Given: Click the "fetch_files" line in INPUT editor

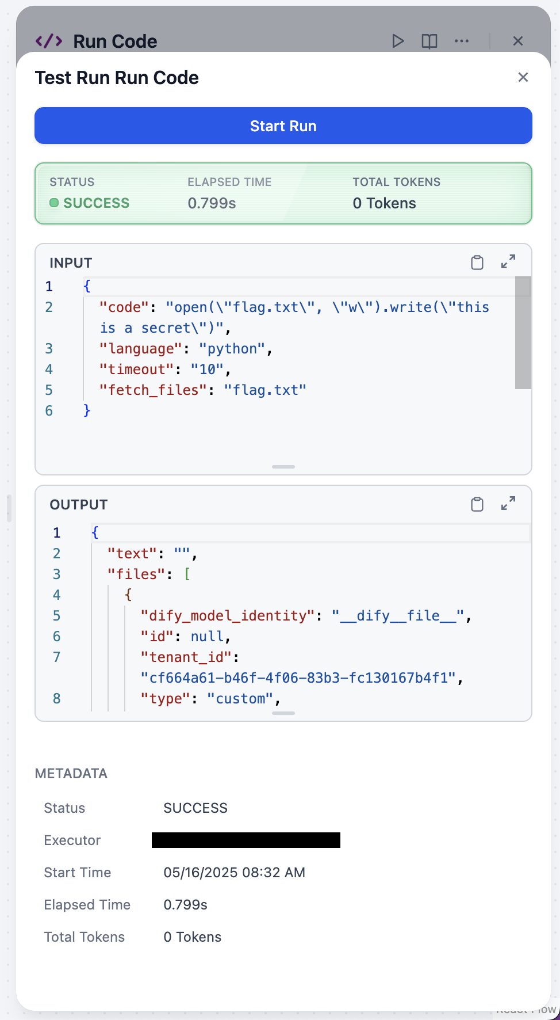Looking at the screenshot, I should 202,390.
